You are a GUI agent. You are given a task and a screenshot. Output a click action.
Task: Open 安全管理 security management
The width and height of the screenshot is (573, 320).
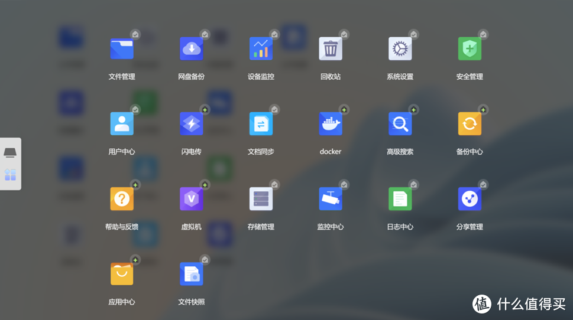tap(470, 49)
